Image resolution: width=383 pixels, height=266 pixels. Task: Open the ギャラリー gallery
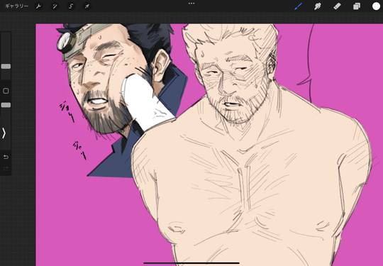point(16,6)
